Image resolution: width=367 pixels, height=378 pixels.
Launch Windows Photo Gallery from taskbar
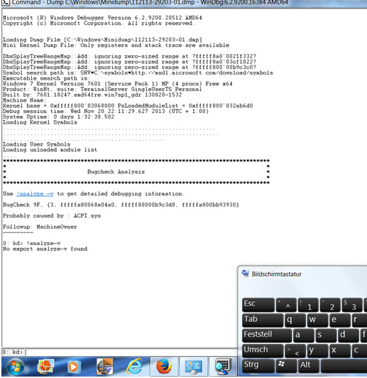pyautogui.click(x=45, y=367)
